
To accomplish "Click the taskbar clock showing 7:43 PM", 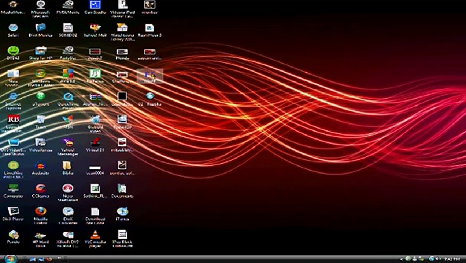I will point(452,259).
